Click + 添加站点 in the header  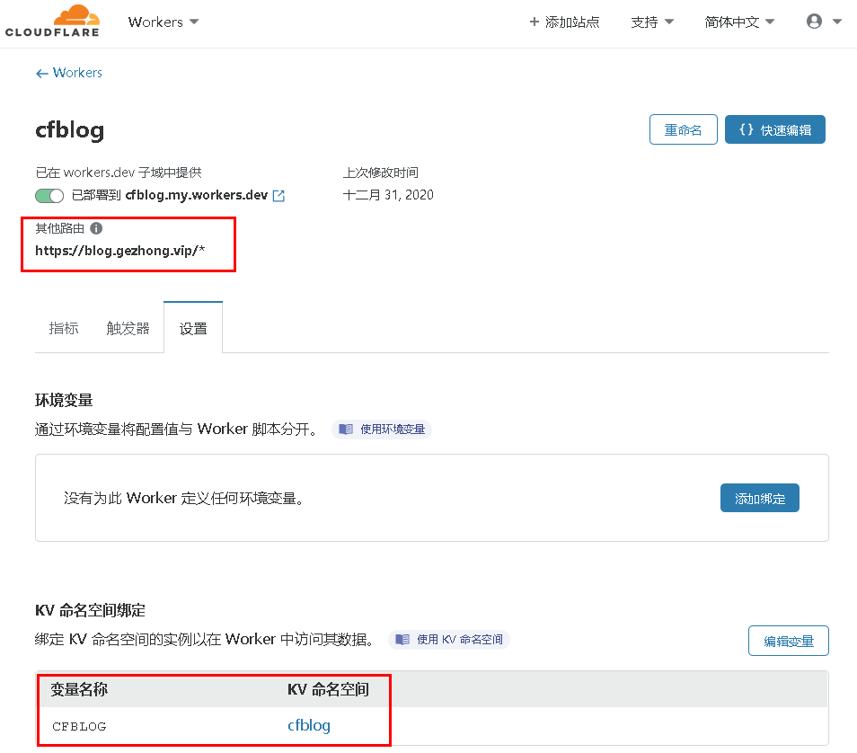click(x=564, y=22)
